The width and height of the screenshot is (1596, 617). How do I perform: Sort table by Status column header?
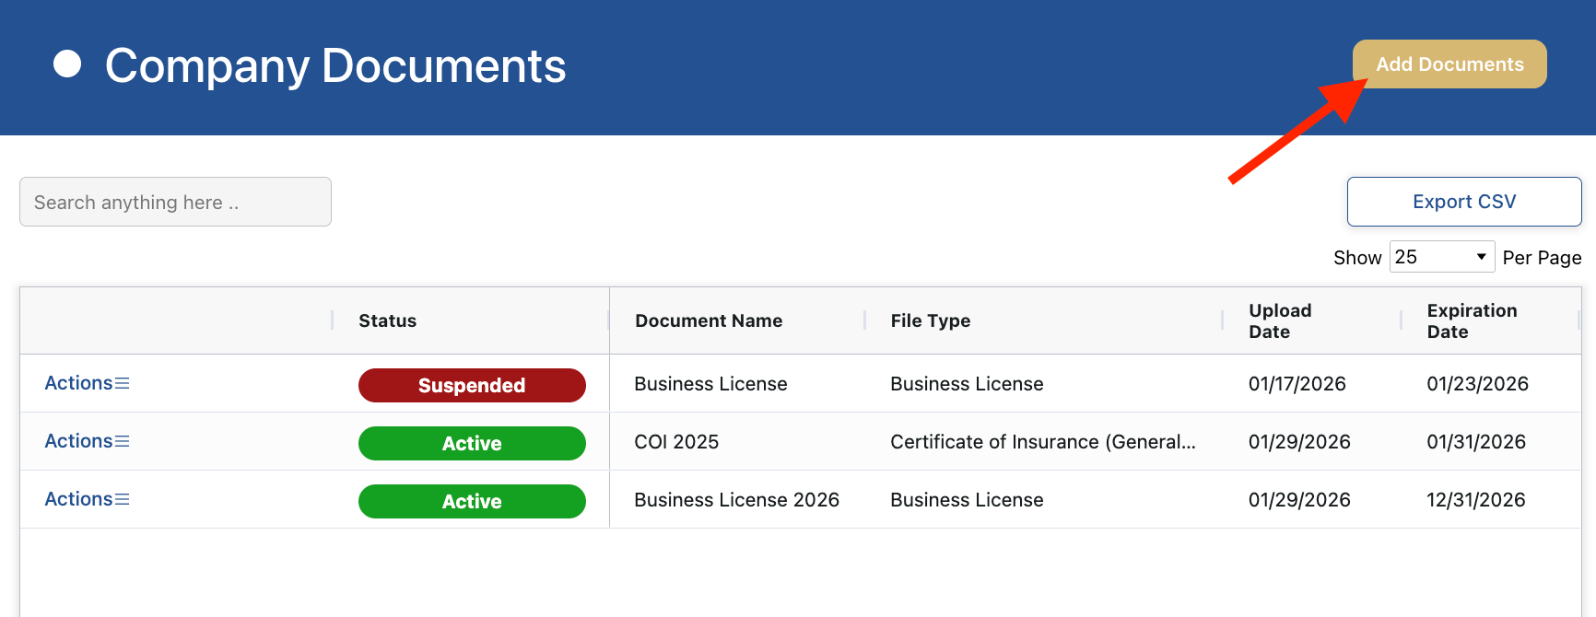coord(387,320)
